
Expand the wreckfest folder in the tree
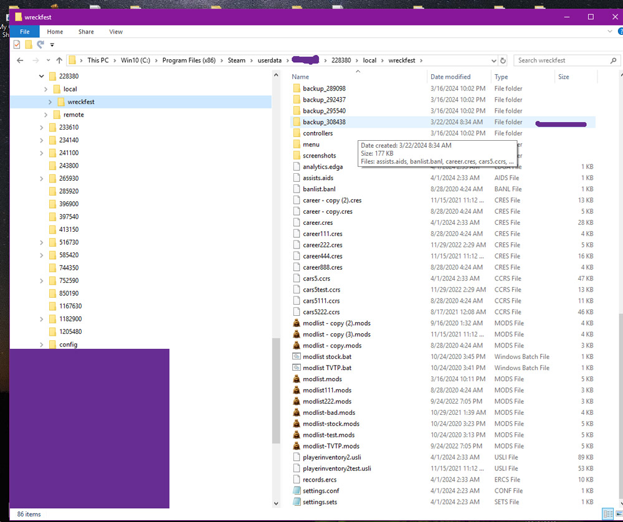50,102
